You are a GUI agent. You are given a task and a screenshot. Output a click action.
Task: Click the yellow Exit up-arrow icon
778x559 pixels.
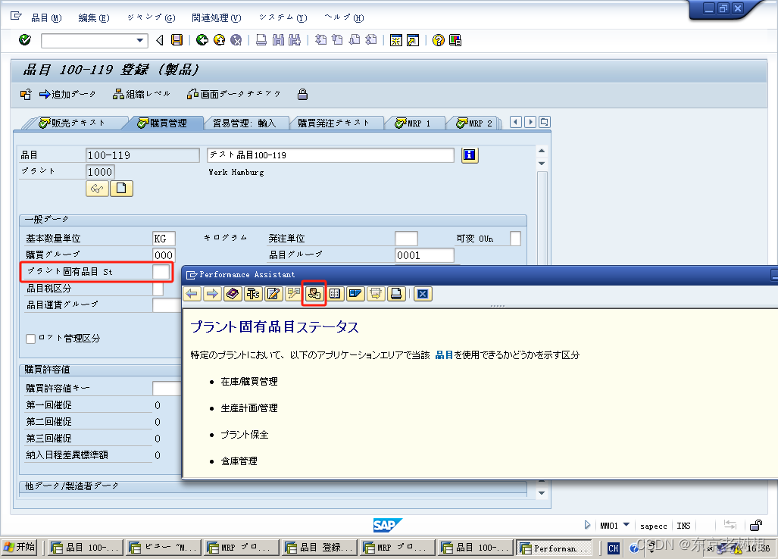click(x=219, y=39)
